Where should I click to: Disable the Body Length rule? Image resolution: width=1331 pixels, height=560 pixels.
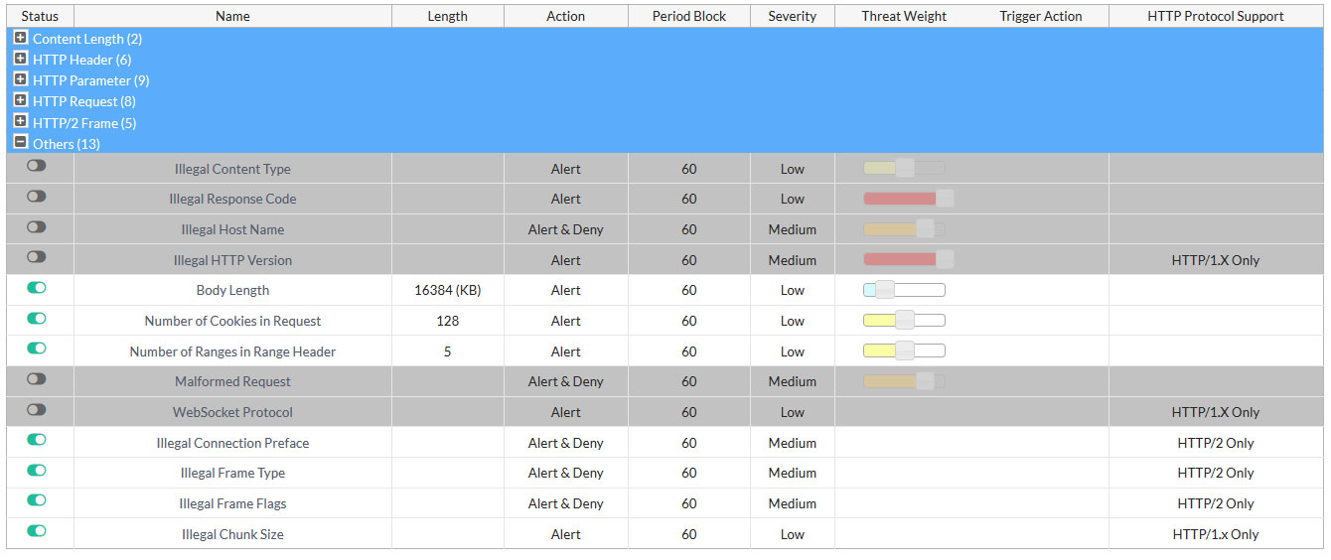[37, 288]
